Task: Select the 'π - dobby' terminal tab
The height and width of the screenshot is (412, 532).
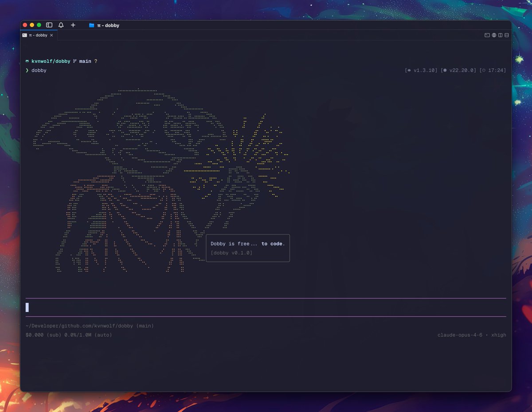Action: [x=39, y=35]
